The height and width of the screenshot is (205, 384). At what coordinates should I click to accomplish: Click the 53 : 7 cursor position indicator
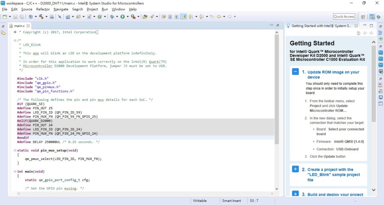tap(254, 200)
